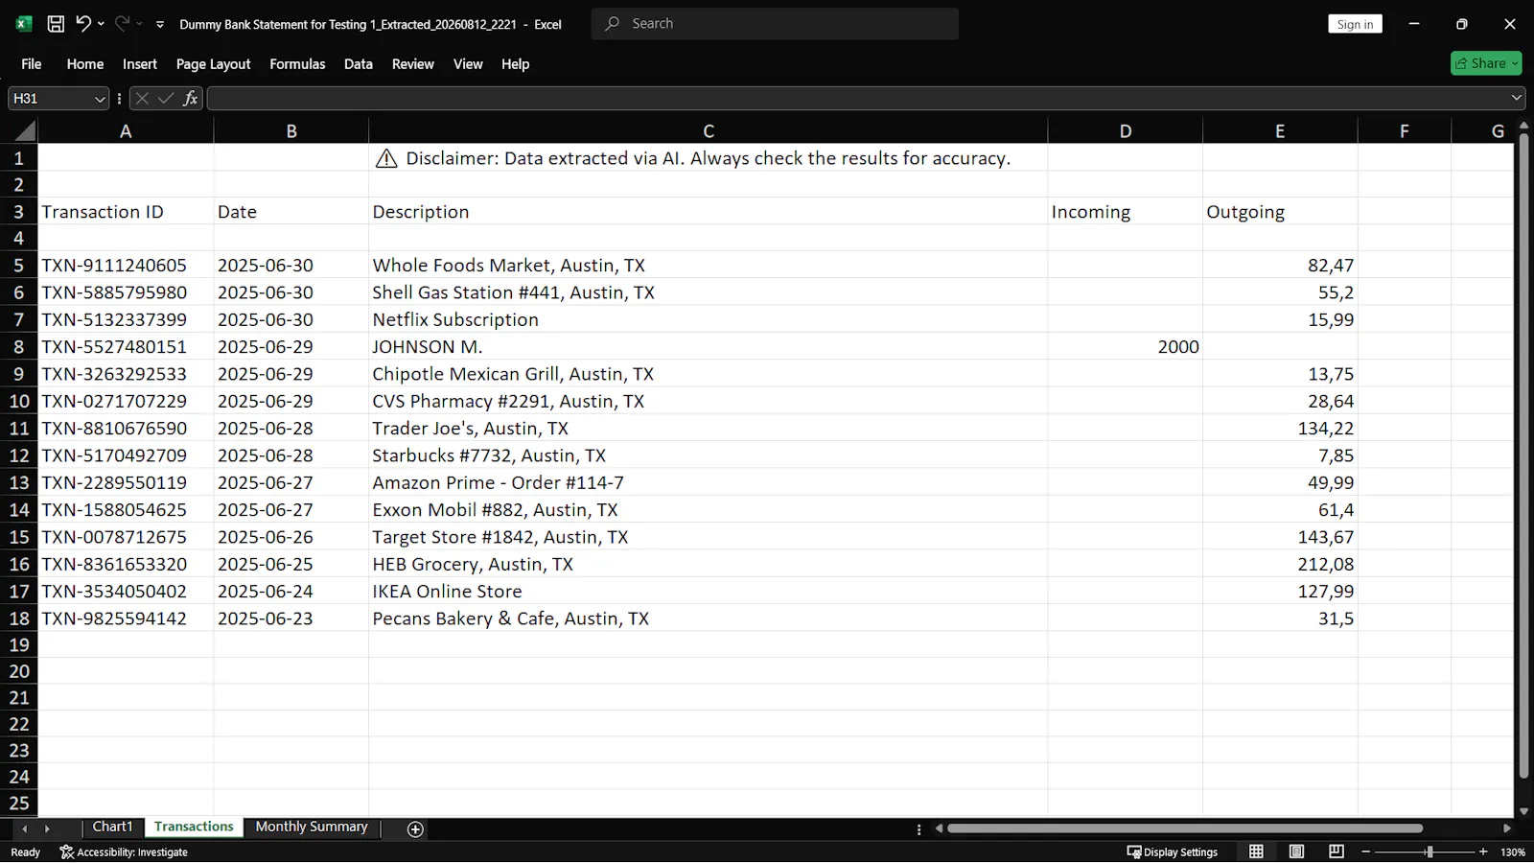Expand the formula bar chevron

tap(1517, 98)
